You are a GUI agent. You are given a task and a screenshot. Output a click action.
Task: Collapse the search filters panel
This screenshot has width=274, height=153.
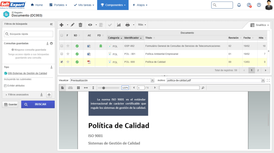click(x=51, y=24)
